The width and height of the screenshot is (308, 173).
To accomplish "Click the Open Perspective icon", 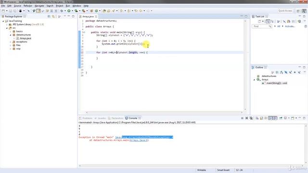I will (x=298, y=11).
